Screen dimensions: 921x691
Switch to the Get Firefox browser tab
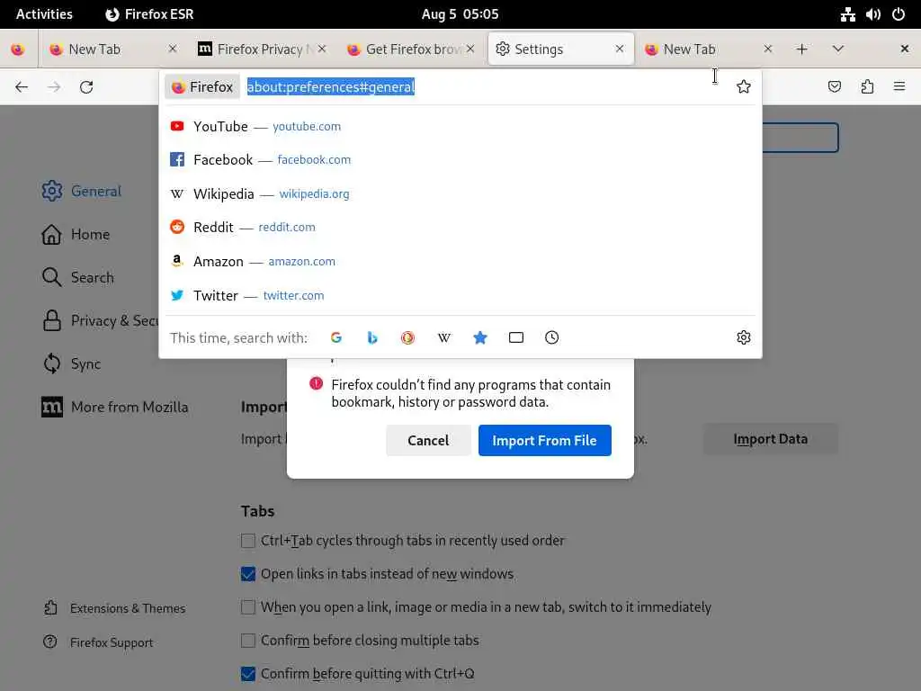(x=411, y=49)
